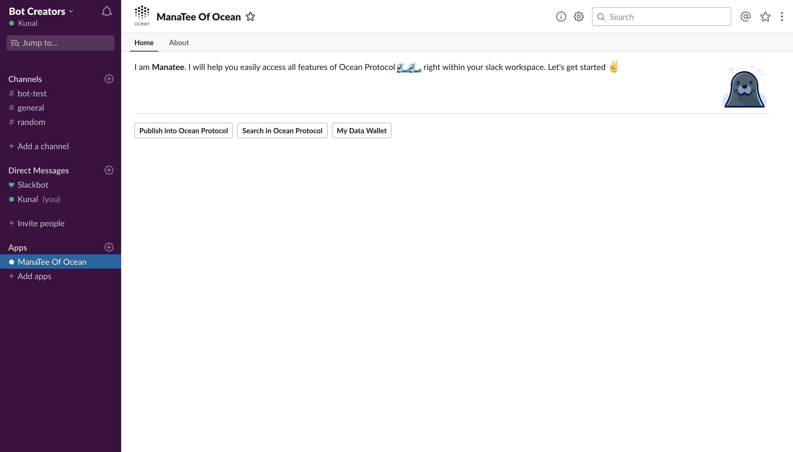Open a new direct message via plus icon
Screen dimensions: 793x452
point(109,170)
